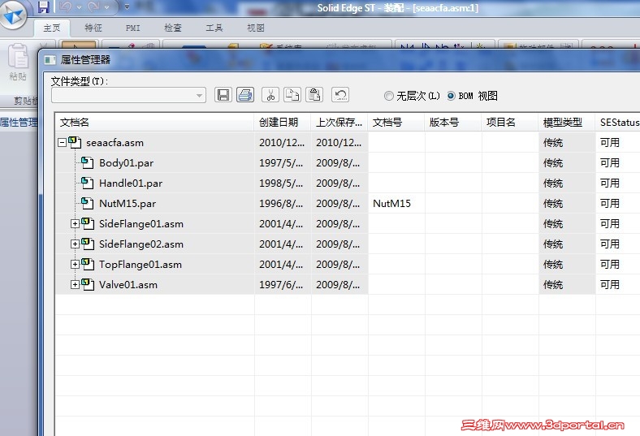Click the Body01.par part file icon
Screen dimensions: 640x436
[87, 162]
